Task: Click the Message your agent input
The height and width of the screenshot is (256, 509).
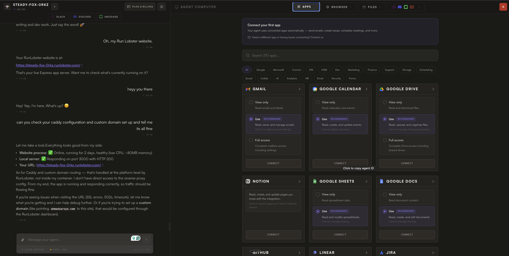Action: 77,240
